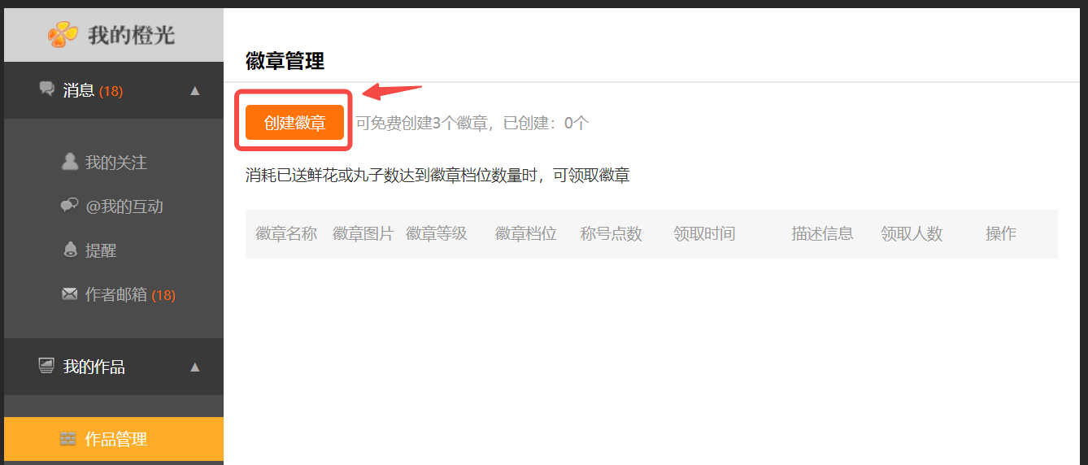This screenshot has width=1088, height=465.
Task: Collapse the 消息 section using its arrow
Action: pyautogui.click(x=194, y=91)
